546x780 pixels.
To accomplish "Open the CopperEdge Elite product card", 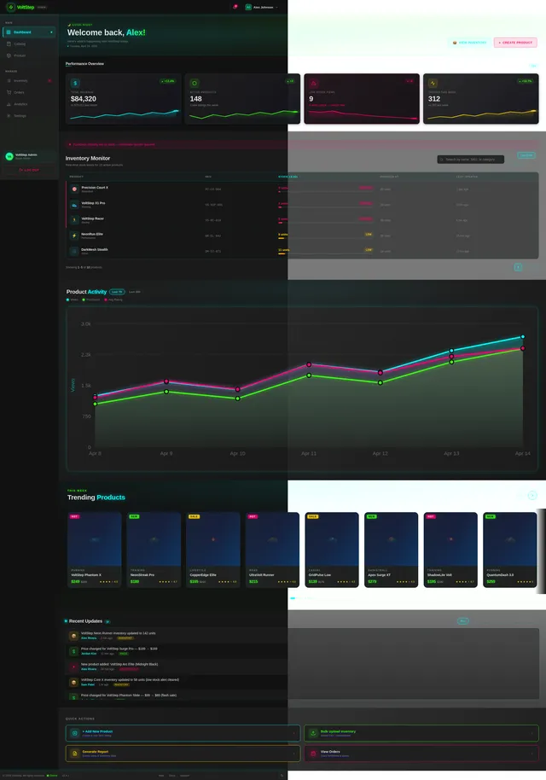I will click(x=212, y=550).
